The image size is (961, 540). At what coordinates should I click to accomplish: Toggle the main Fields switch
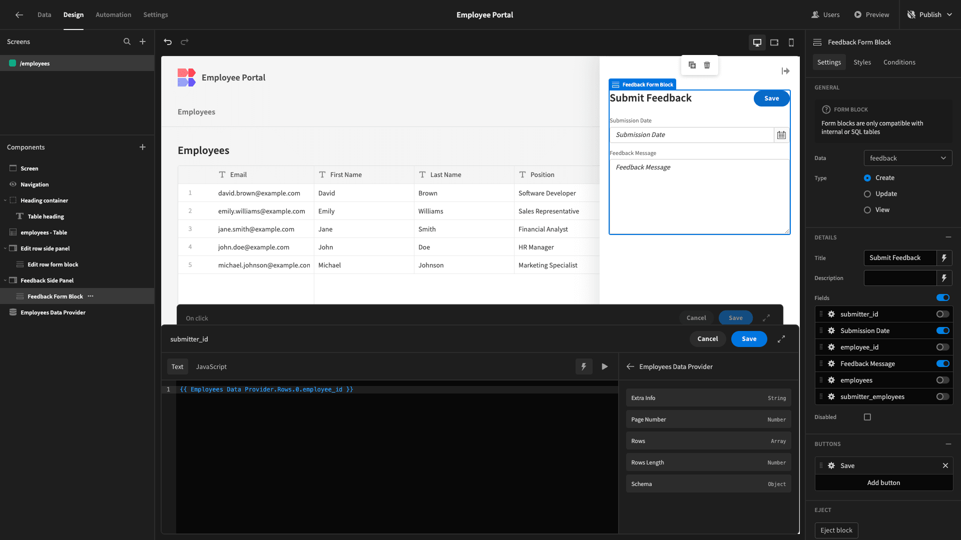click(x=943, y=297)
